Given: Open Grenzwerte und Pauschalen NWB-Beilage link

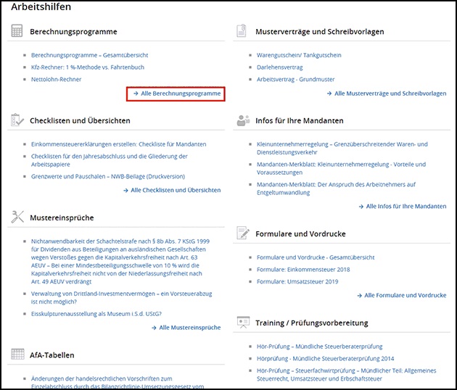Looking at the screenshot, I should (x=107, y=176).
